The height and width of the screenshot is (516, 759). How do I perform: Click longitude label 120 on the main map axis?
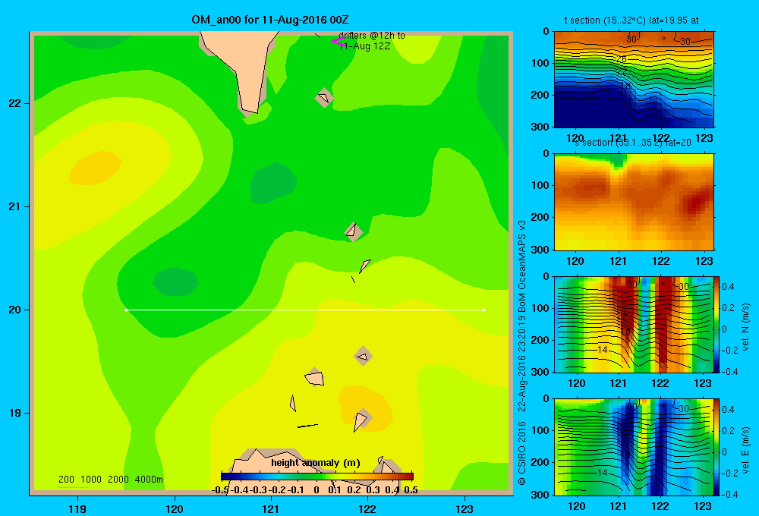(x=175, y=508)
